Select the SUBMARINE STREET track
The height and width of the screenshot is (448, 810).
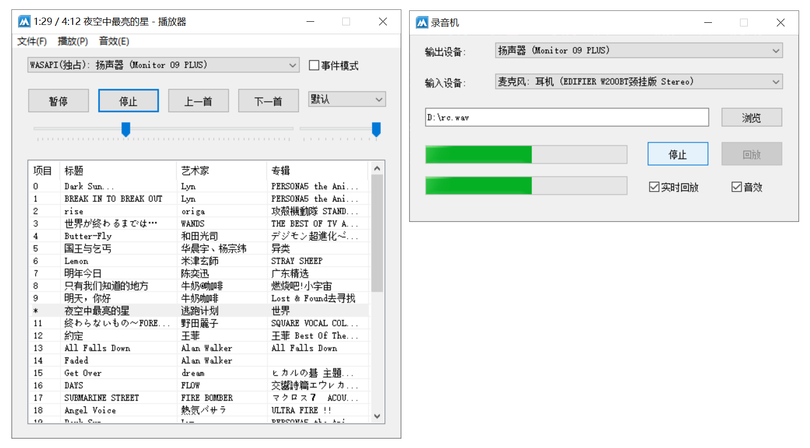tap(102, 398)
